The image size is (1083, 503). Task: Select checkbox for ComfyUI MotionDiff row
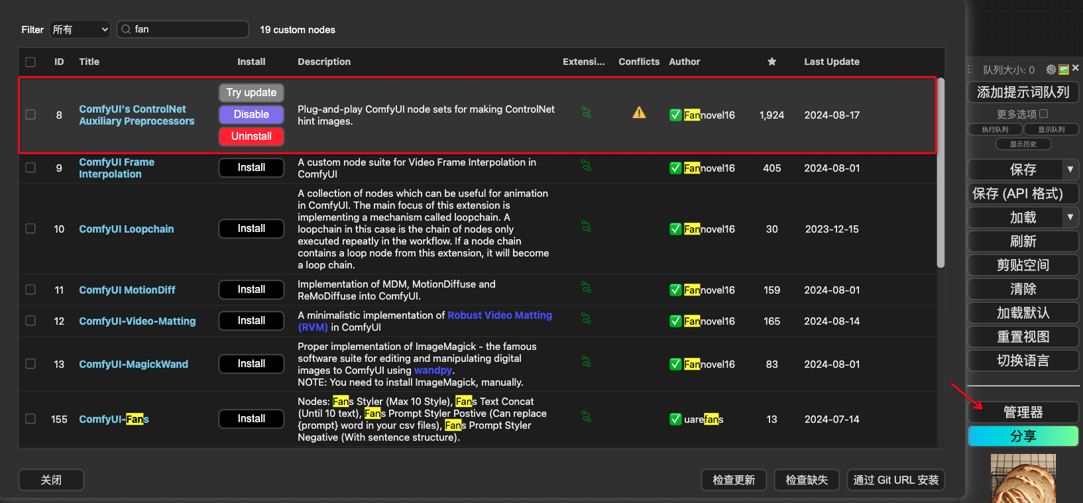[x=30, y=290]
